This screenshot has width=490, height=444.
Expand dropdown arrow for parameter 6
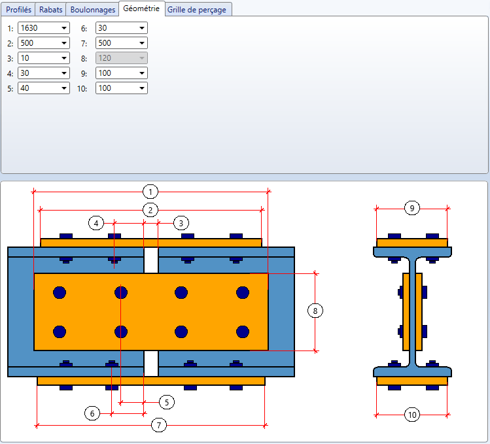(142, 28)
